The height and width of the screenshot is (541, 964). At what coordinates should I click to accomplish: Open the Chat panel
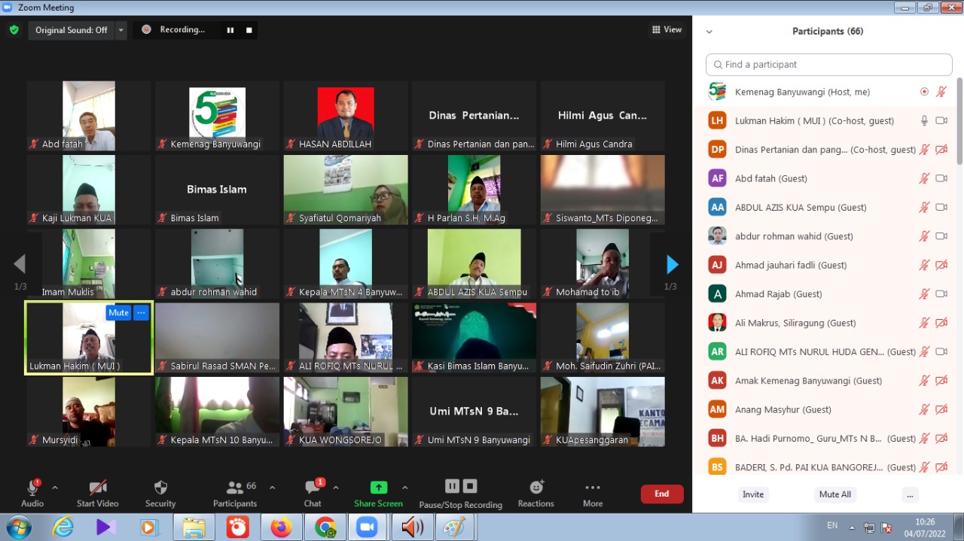(x=313, y=493)
